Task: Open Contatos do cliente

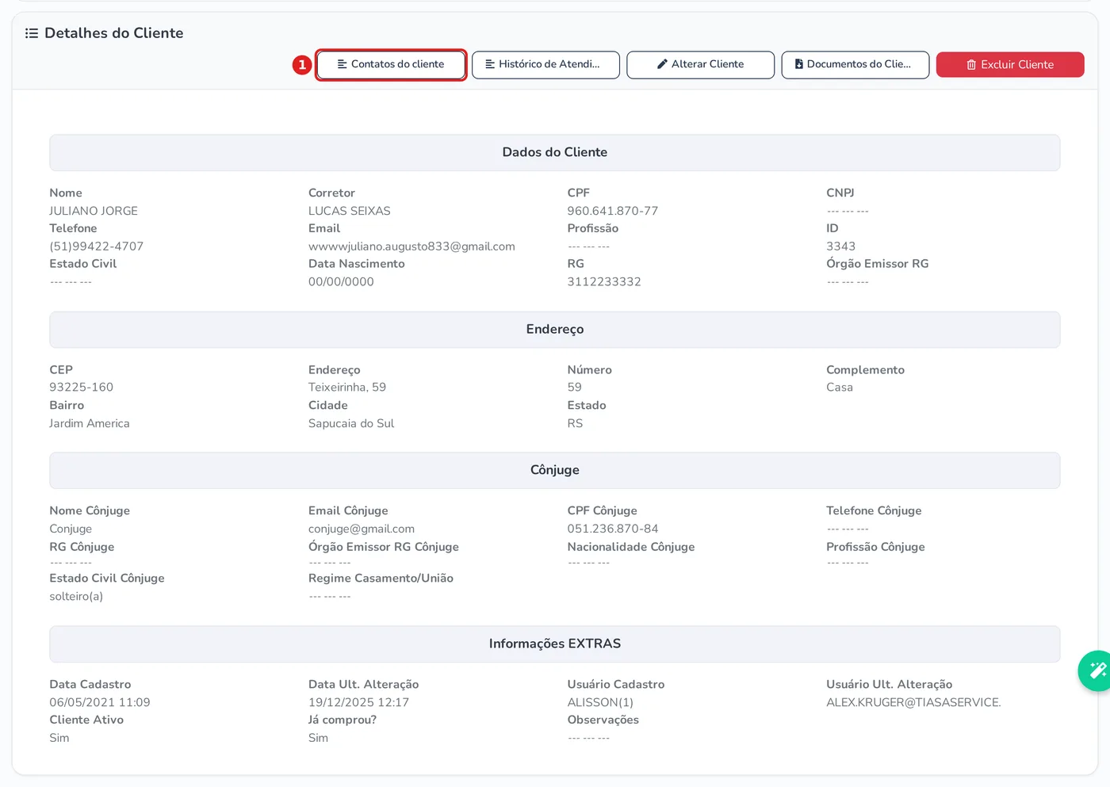Action: [x=391, y=64]
